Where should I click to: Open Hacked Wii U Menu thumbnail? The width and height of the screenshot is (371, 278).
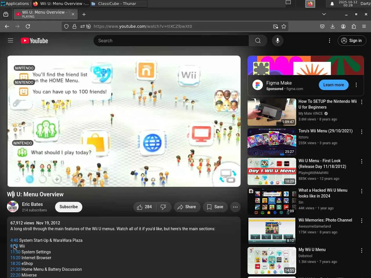[272, 201]
